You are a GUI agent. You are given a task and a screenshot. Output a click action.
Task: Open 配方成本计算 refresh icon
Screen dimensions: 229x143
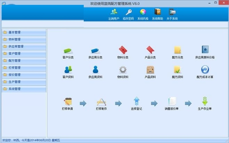205,69
